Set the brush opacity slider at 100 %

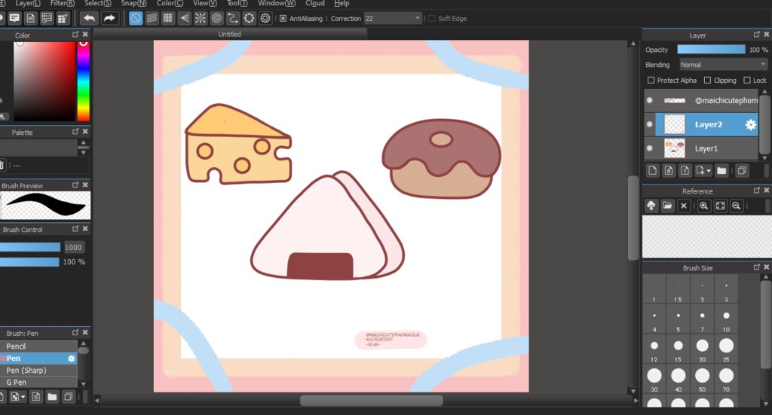point(30,262)
